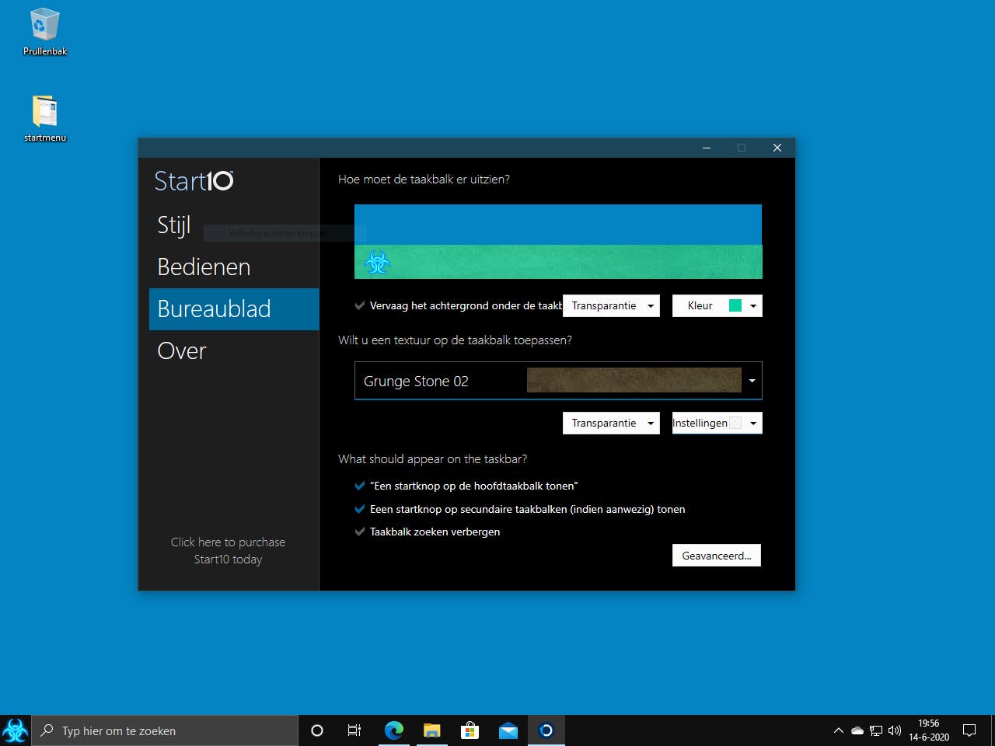Click 'Click here to purchase Start10 today' link
The image size is (995, 746).
228,550
